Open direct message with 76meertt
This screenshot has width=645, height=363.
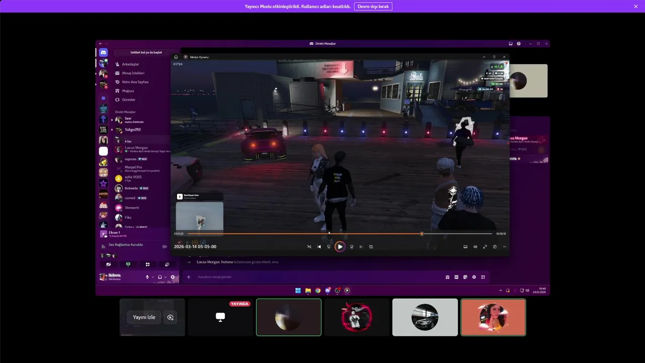coord(143,208)
